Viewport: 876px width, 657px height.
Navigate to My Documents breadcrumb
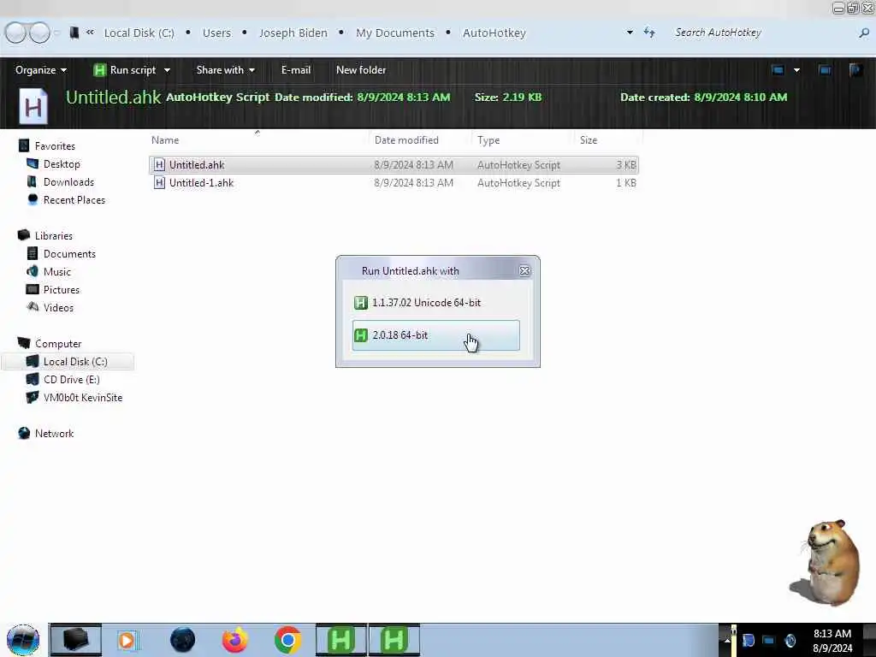click(395, 33)
